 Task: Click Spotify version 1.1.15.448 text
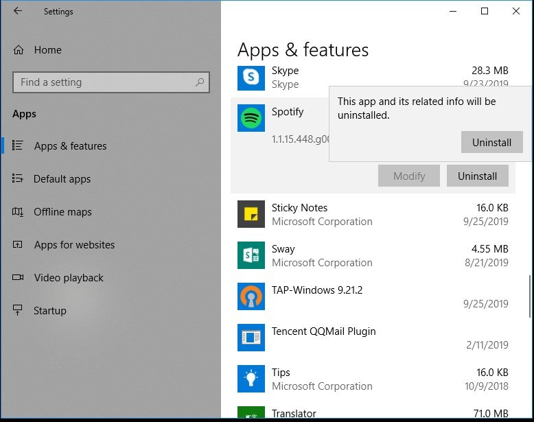(x=301, y=139)
